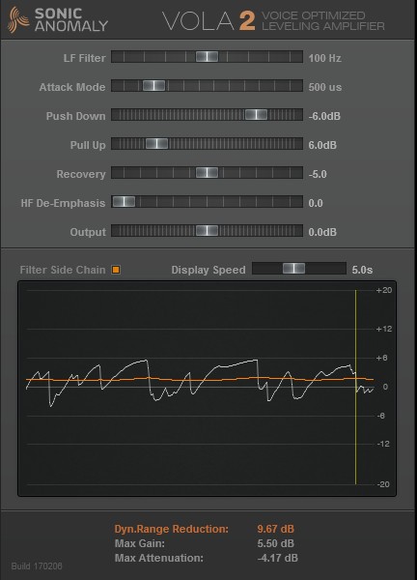
Task: Click the Display Speed slider handle
Action: [x=294, y=268]
